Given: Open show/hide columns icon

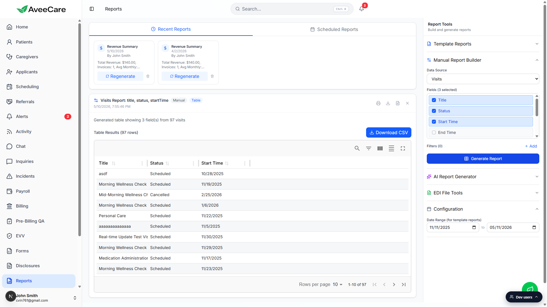Looking at the screenshot, I should coord(380,148).
